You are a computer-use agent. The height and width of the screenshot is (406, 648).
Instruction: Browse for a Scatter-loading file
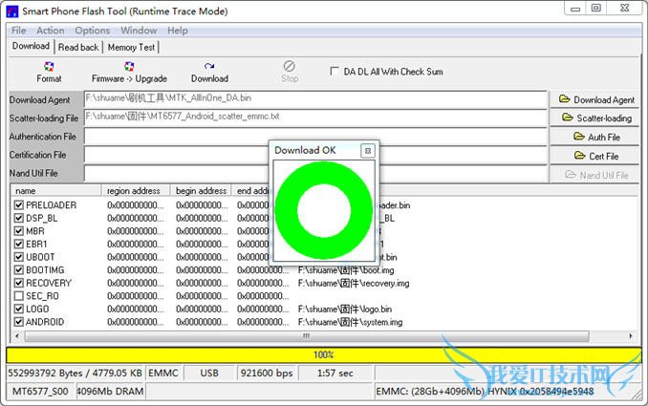click(x=596, y=118)
